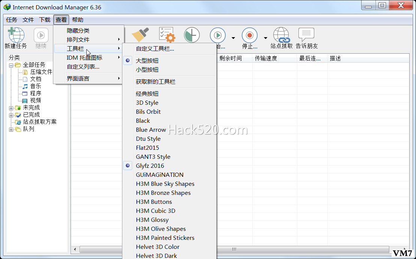The height and width of the screenshot is (259, 416).
Task: Expand the 未完成 tree node
Action: 11,108
